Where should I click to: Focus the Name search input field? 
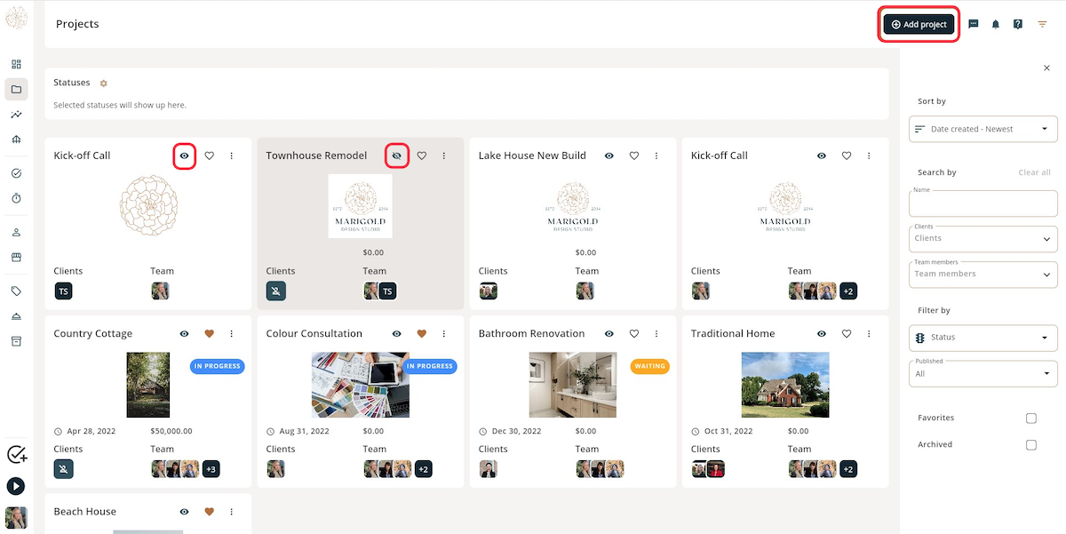point(983,203)
